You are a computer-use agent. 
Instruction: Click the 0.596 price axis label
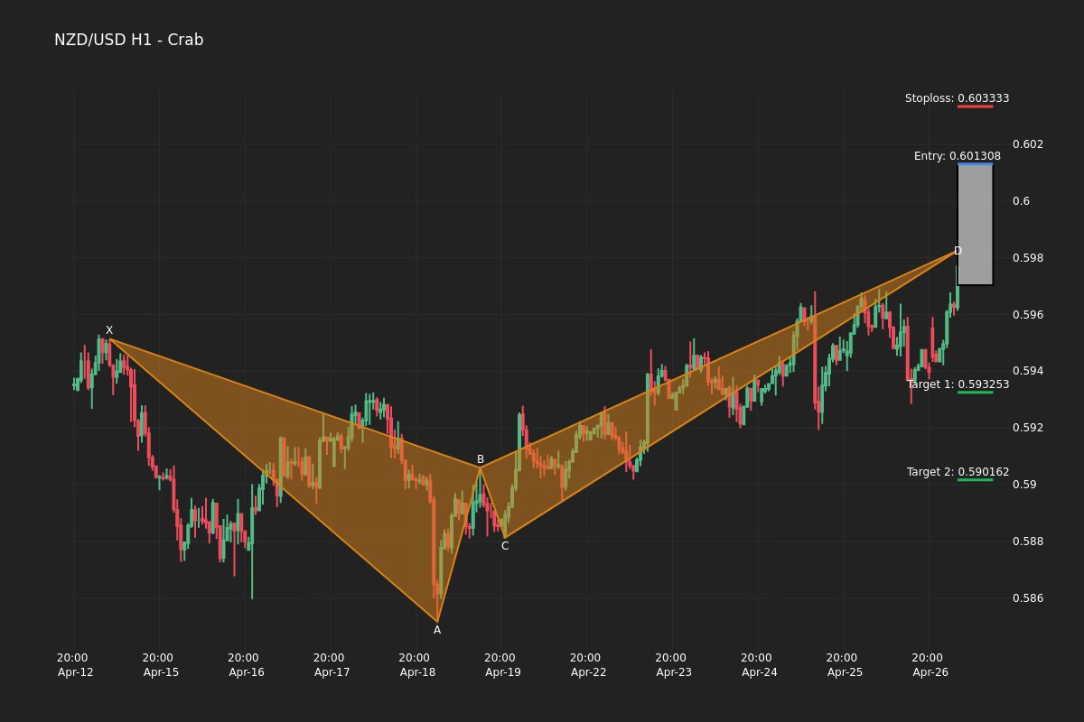point(1027,315)
